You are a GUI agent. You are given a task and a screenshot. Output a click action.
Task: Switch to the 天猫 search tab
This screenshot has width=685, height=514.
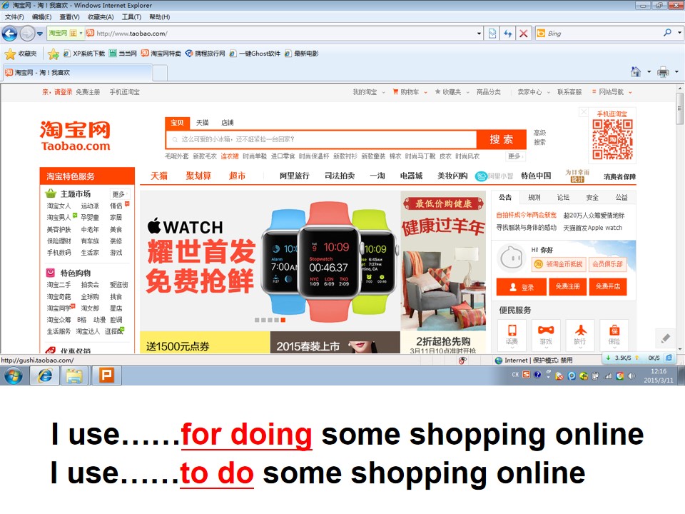(202, 123)
